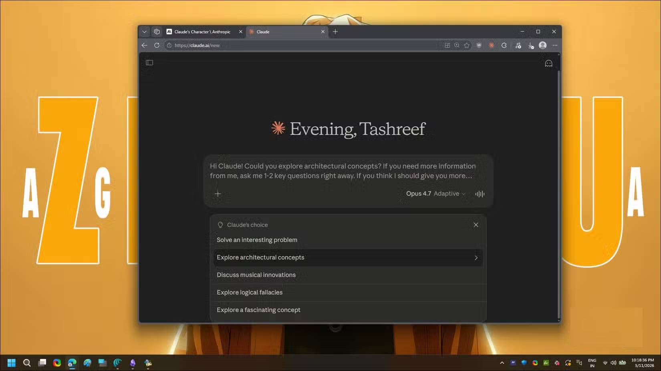The image size is (661, 371).
Task: Open the browser extensions puzzle icon
Action: 504,45
